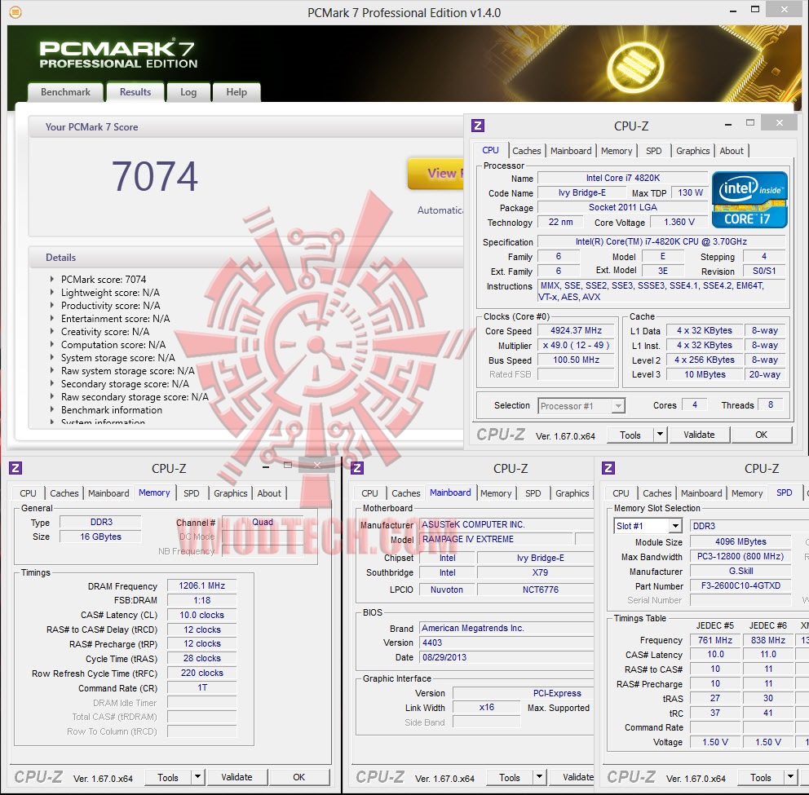Open the Processor #1 selection dropdown
809x795 pixels.
[x=581, y=406]
